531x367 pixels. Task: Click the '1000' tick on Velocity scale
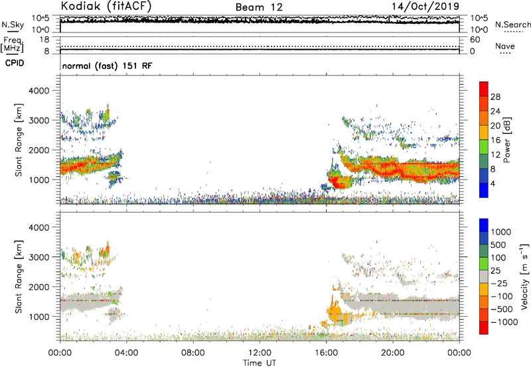click(x=500, y=232)
